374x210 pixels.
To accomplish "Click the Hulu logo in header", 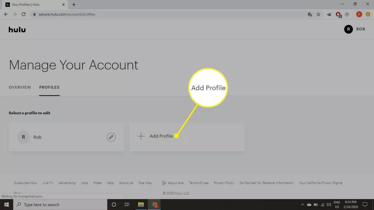I will 17,30.
